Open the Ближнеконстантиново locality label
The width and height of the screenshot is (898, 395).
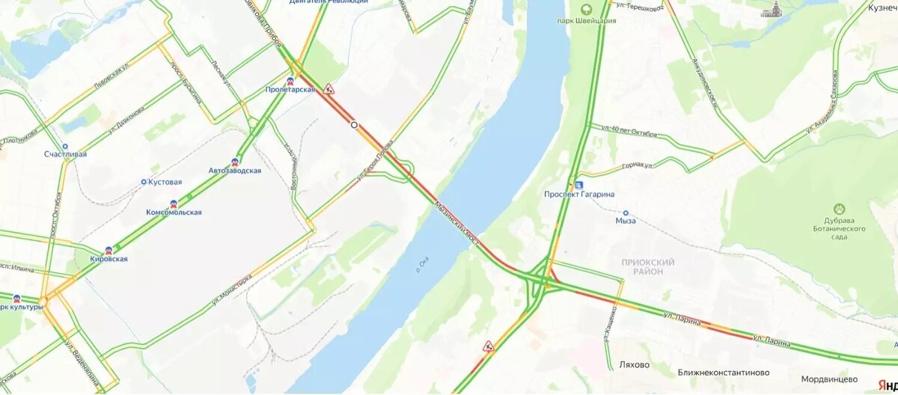pos(724,372)
